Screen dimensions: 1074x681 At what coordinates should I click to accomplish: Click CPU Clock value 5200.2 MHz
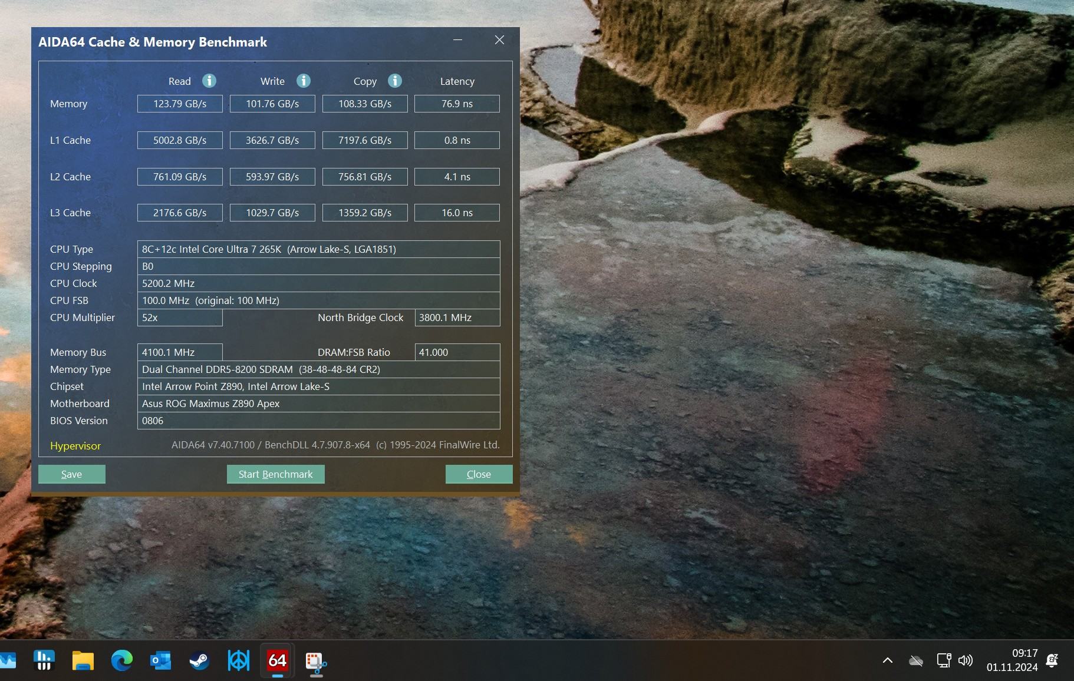tap(319, 283)
